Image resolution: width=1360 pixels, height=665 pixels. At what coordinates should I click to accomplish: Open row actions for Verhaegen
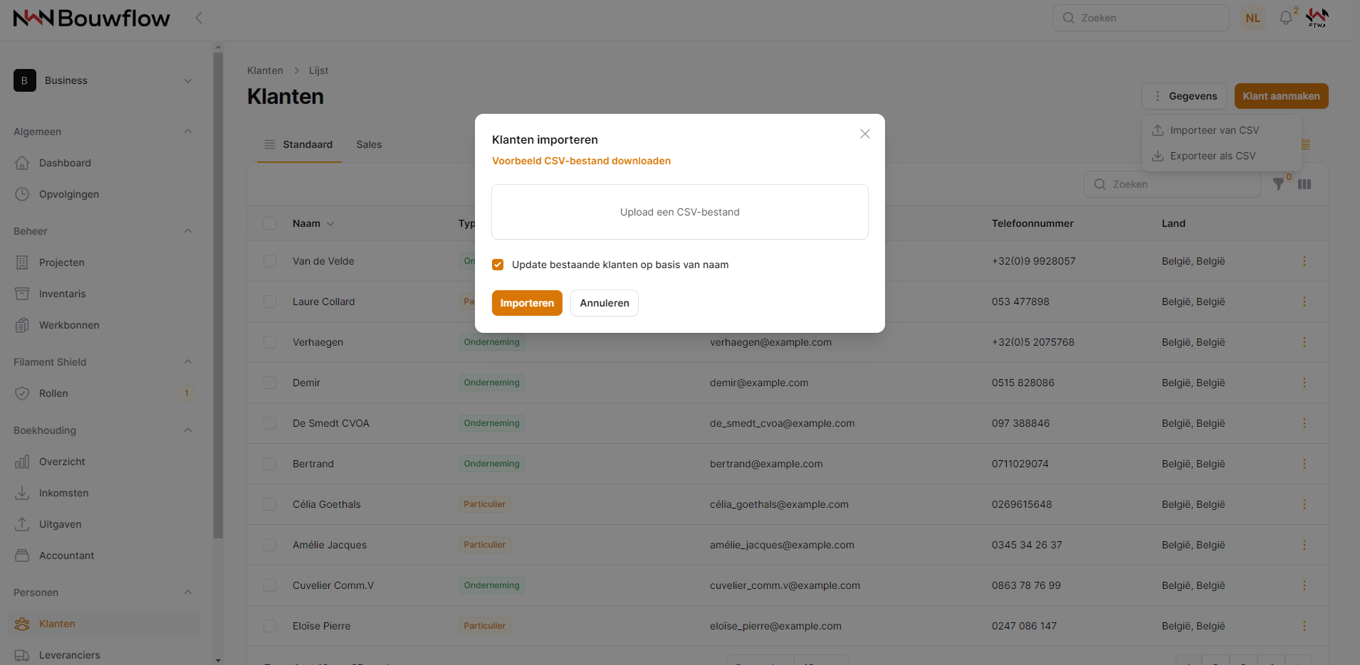[1304, 342]
